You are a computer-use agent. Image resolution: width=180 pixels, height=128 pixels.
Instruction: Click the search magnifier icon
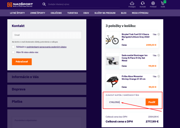tap(44, 4)
